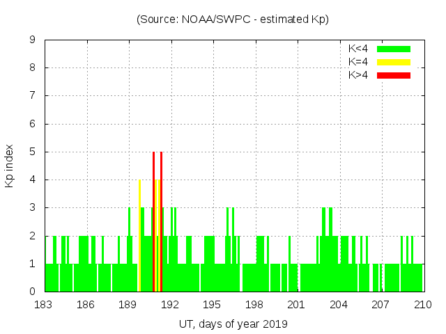The image size is (446, 334).
Task: Click the red K>4 legend swatch
Action: pyautogui.click(x=394, y=75)
